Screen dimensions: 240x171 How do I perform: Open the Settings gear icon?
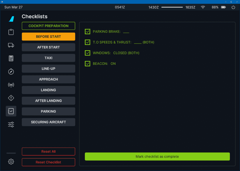(x=11, y=162)
